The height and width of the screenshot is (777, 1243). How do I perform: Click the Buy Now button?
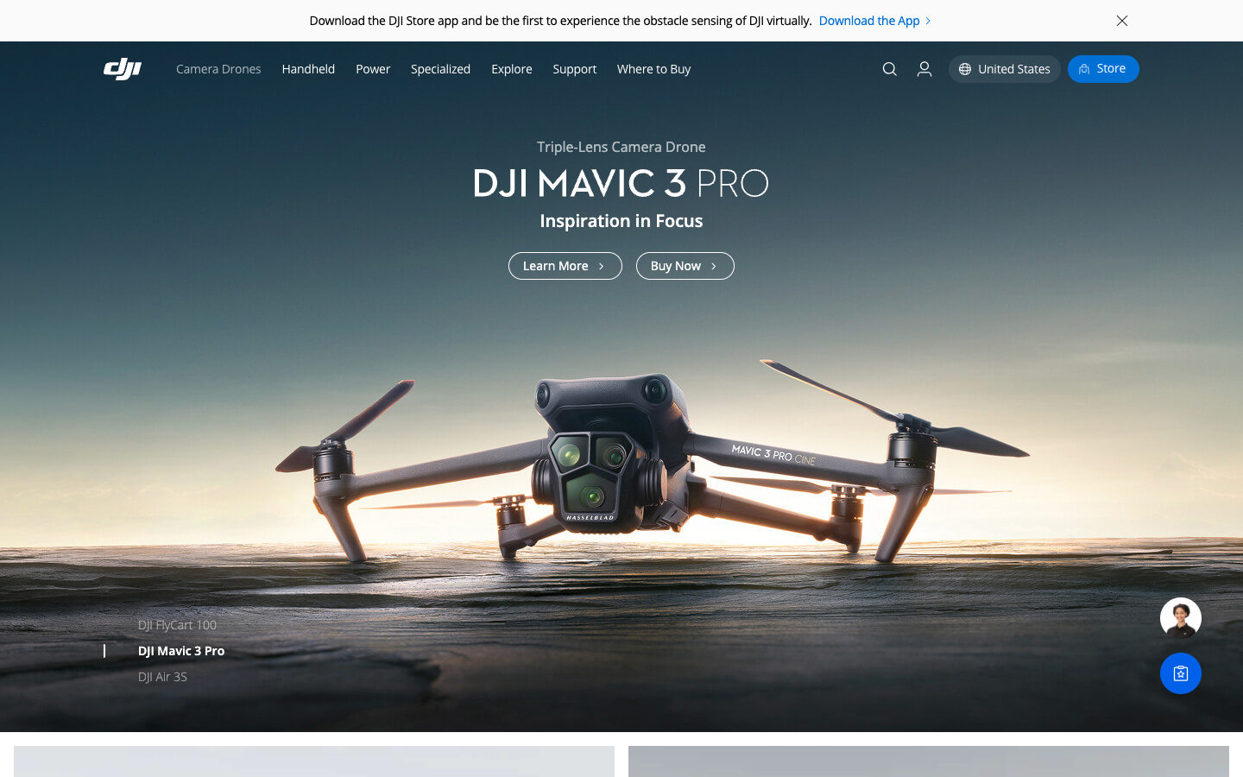click(x=685, y=266)
